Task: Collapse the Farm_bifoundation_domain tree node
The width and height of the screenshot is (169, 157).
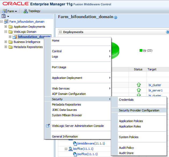Action: [2, 21]
